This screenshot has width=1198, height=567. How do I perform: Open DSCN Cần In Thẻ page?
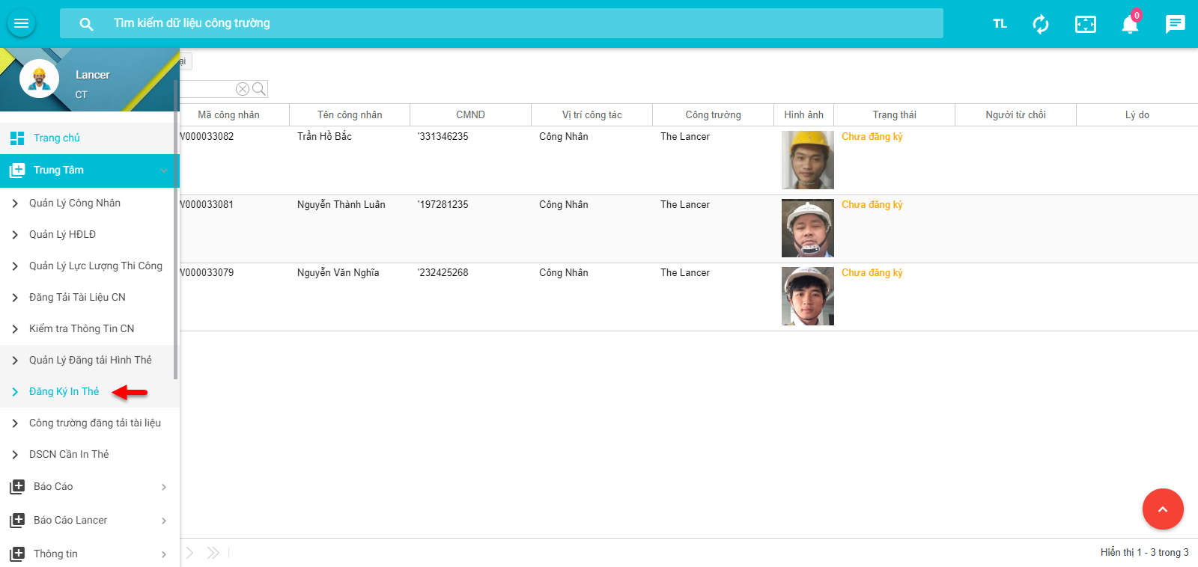click(x=69, y=454)
